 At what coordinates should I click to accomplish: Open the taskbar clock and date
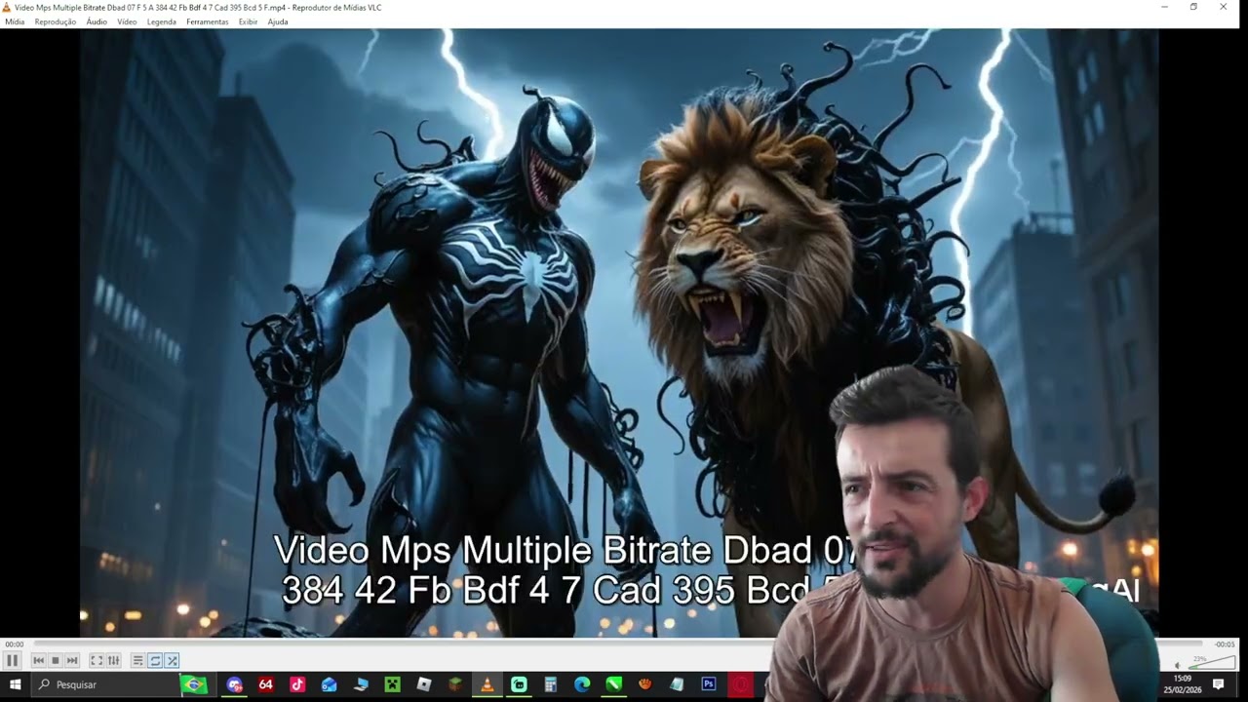(x=1183, y=684)
